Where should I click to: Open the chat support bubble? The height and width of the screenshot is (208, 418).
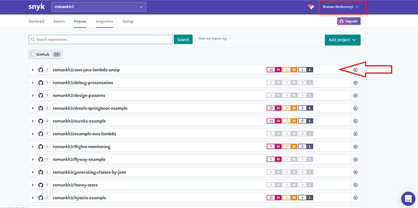(x=408, y=199)
